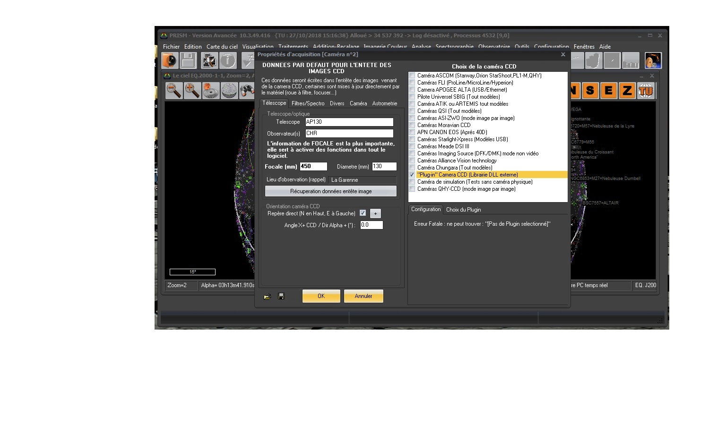The image size is (726, 425).
Task: Click the orange Z zenith direction button
Action: (x=627, y=91)
